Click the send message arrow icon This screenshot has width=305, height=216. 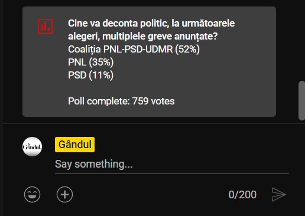[278, 194]
